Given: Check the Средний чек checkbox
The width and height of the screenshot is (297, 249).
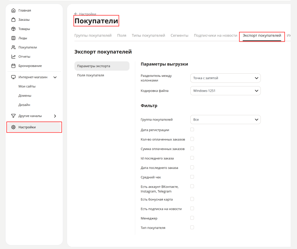Looking at the screenshot, I should pos(192,177).
